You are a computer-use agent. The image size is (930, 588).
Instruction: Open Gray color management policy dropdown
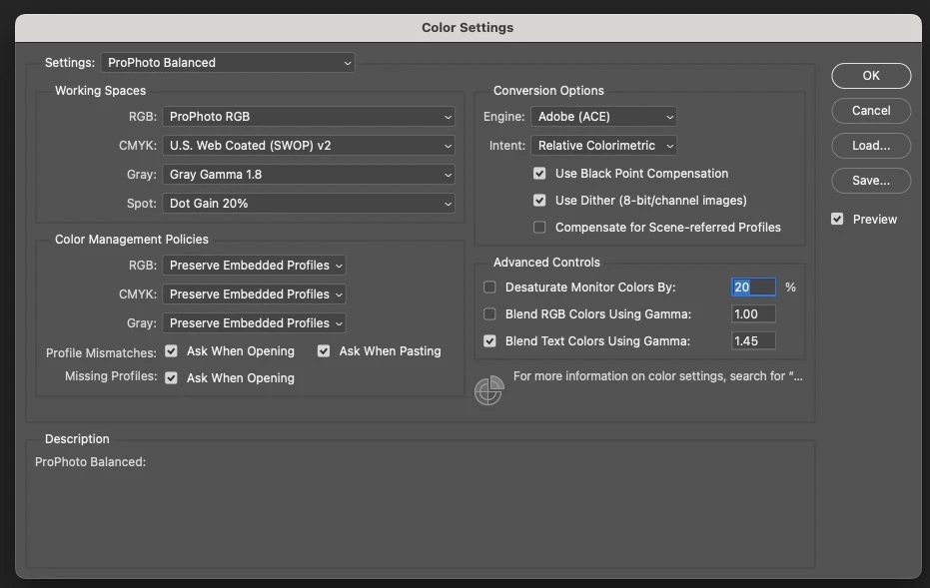[254, 323]
